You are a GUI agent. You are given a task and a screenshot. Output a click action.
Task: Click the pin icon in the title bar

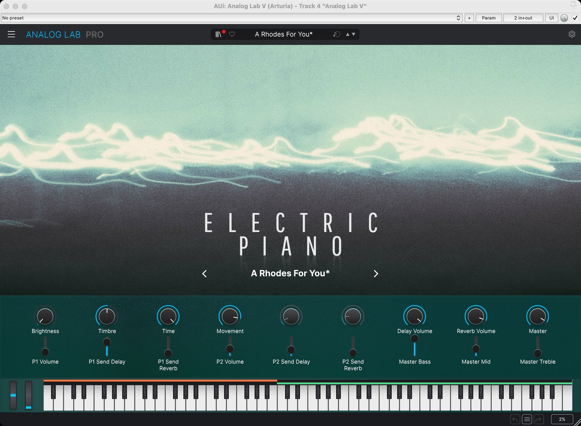[573, 5]
